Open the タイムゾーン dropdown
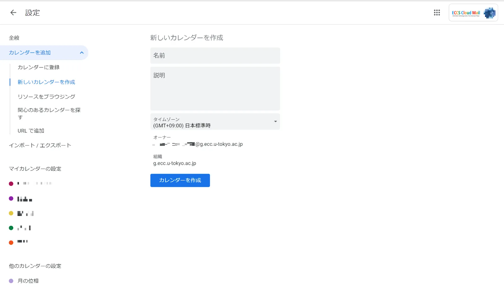The image size is (504, 288). 215,122
